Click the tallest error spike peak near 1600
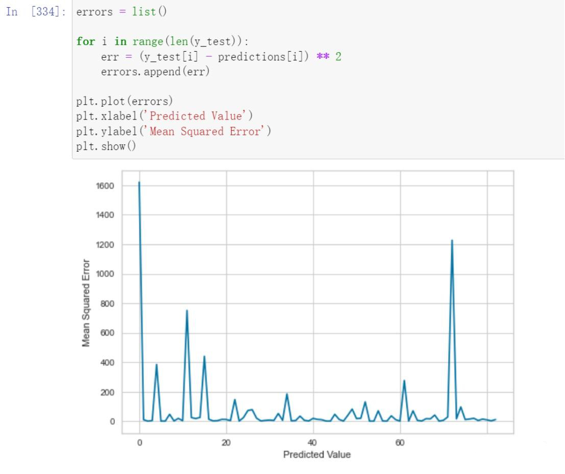Viewport: 565px width, 474px height. tap(139, 182)
